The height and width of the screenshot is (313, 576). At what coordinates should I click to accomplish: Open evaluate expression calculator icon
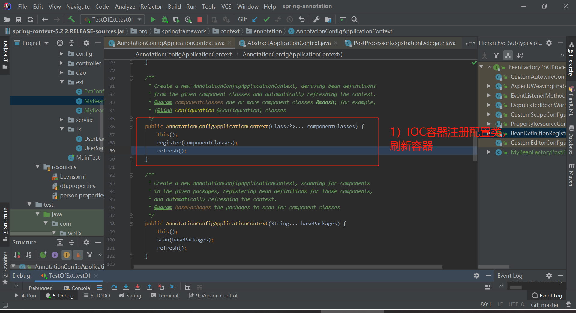188,287
